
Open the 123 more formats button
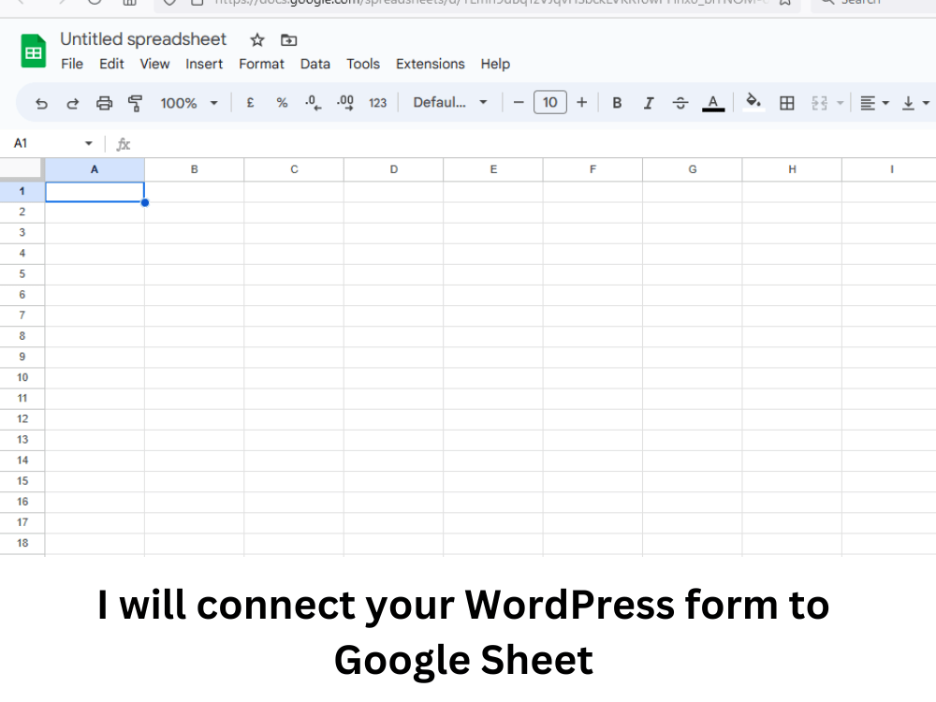point(378,103)
